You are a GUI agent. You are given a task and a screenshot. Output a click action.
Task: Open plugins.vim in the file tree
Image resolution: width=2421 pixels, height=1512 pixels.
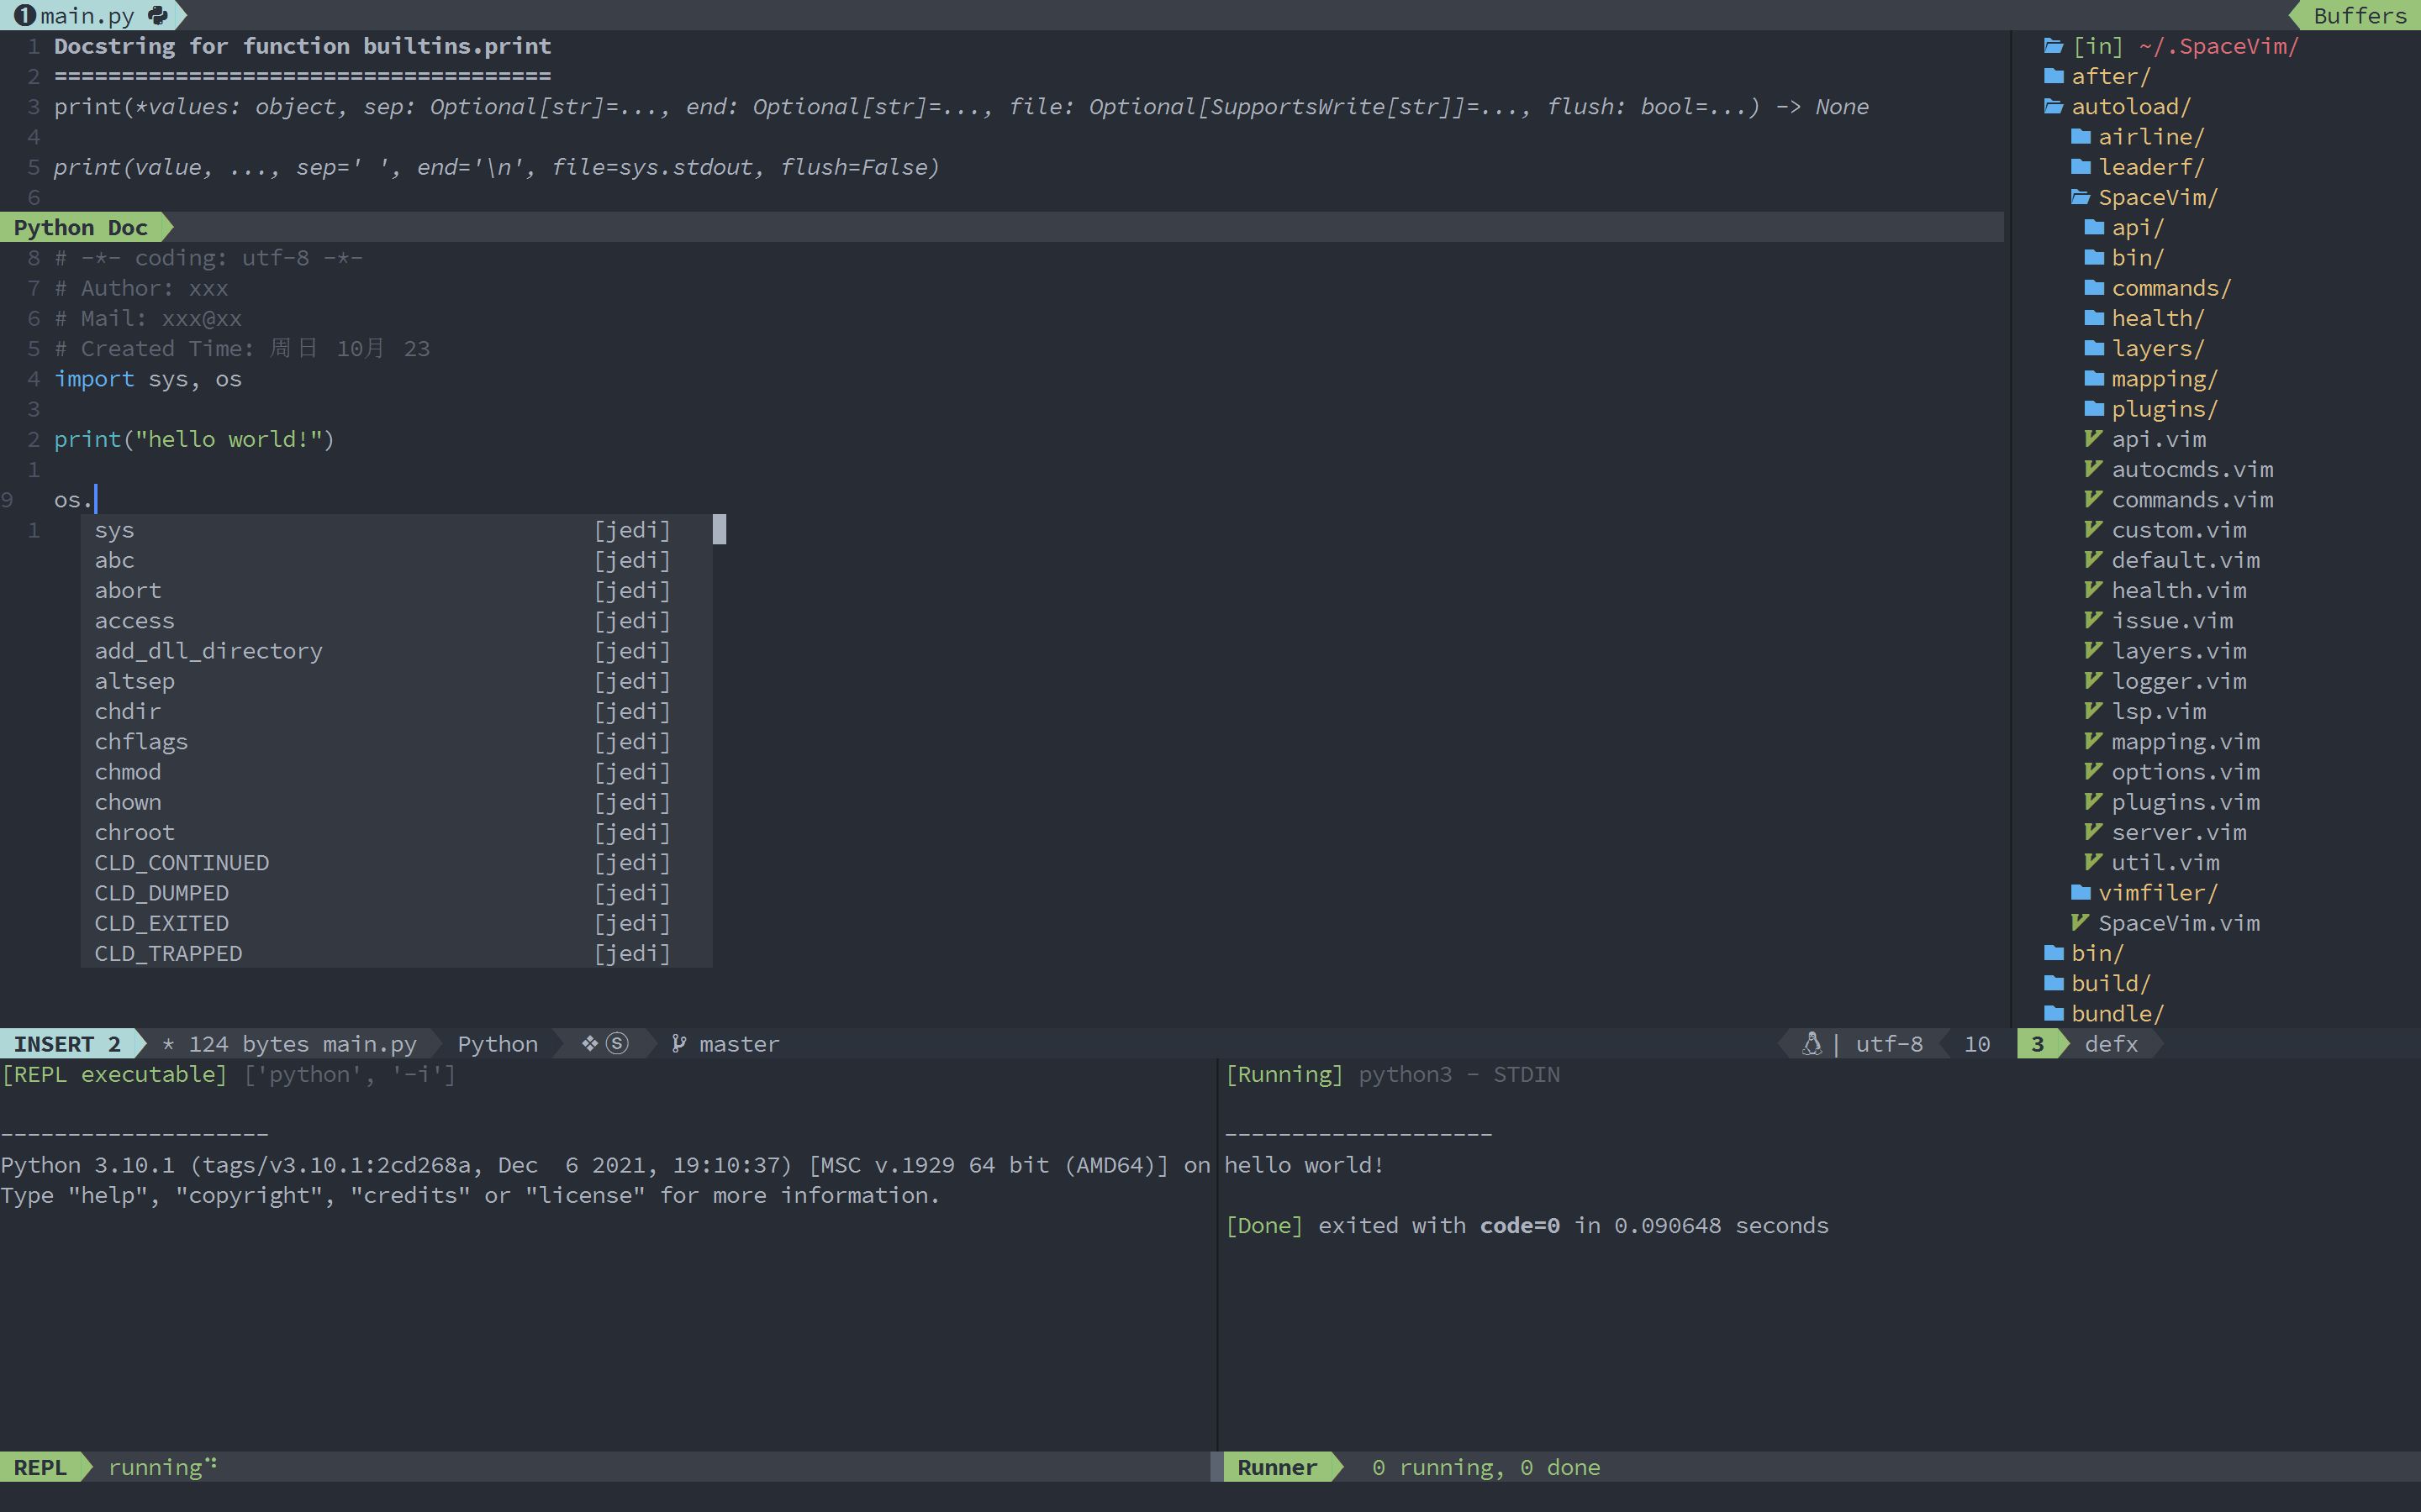(x=2185, y=802)
